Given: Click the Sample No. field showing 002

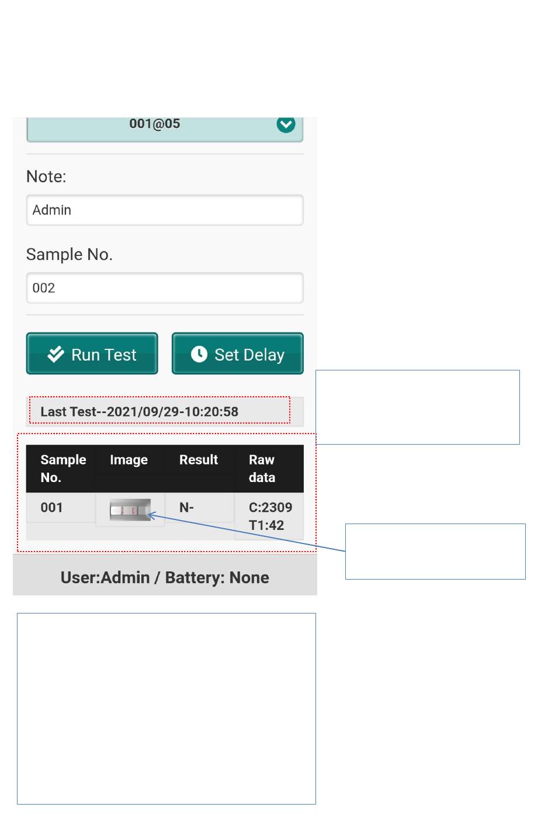Looking at the screenshot, I should tap(165, 288).
